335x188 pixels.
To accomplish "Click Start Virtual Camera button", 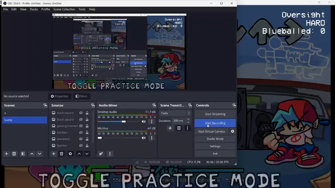I will [211, 131].
